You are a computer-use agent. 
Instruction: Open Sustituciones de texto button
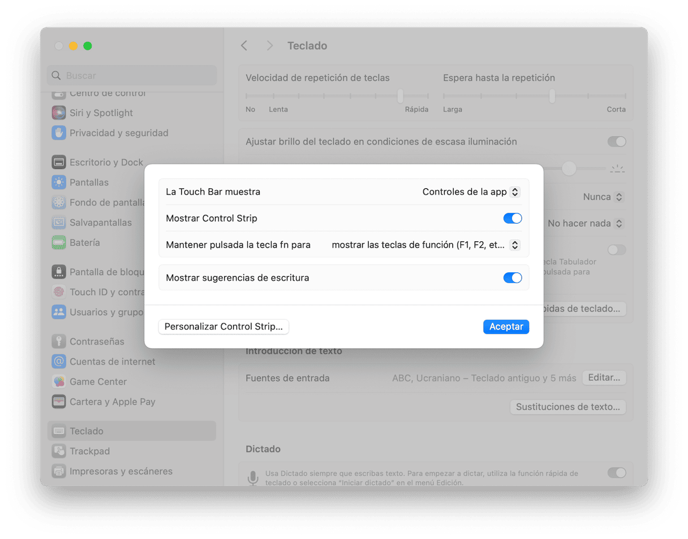[x=568, y=407]
